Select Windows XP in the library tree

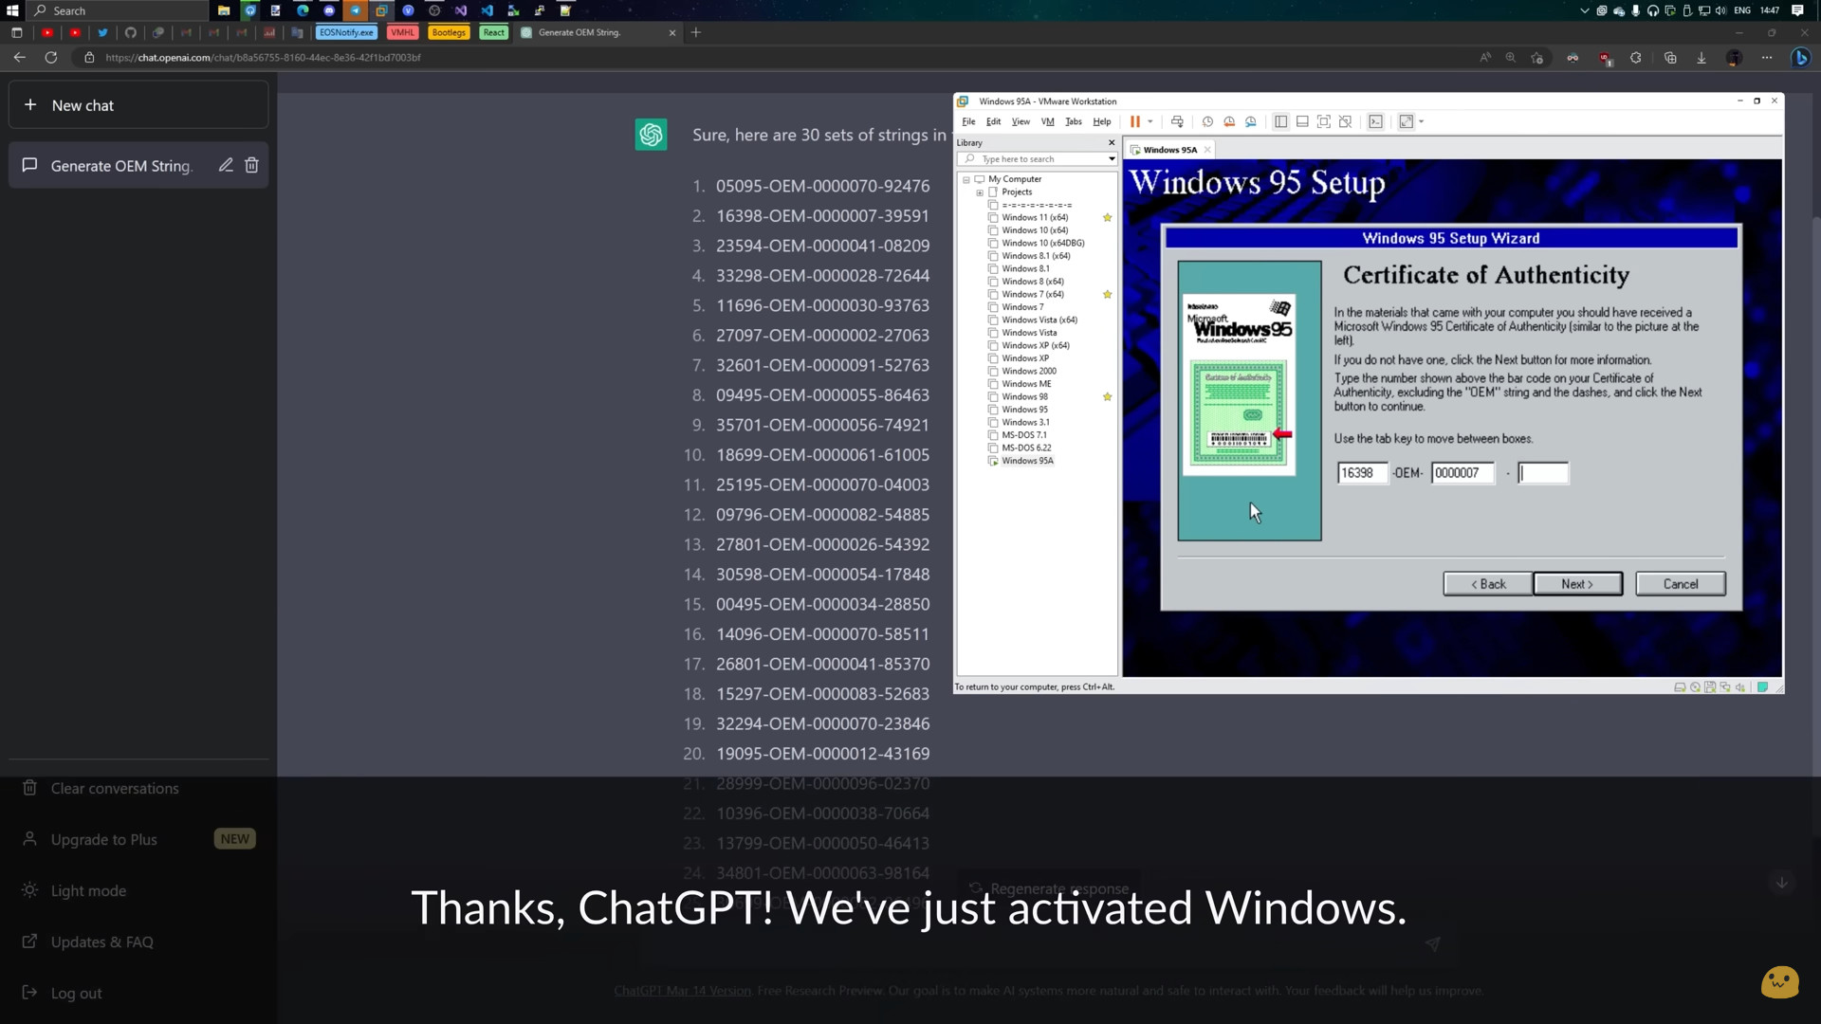pos(1025,358)
